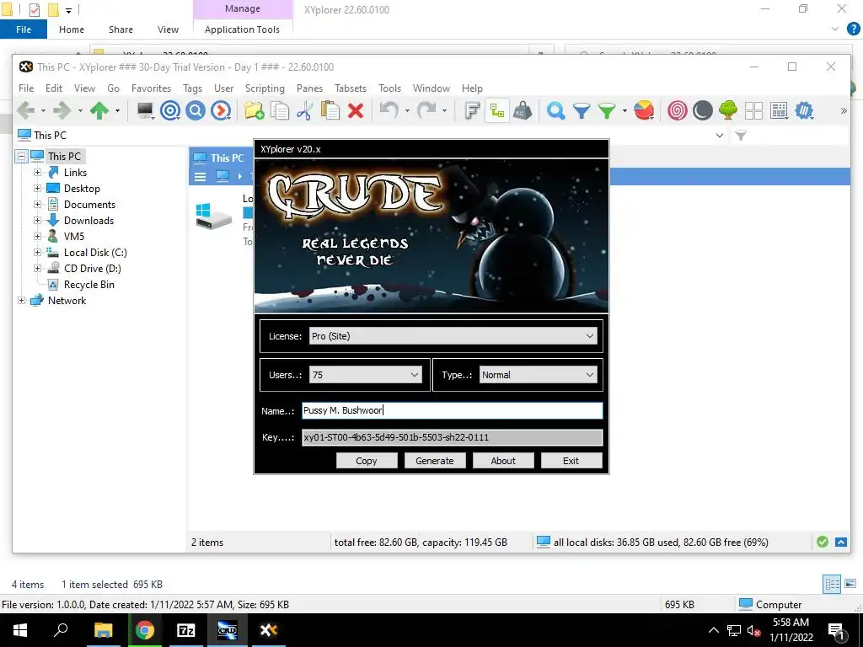Viewport: 863px width, 647px height.
Task: Open recent locations circle-arrow icon
Action: [x=221, y=110]
